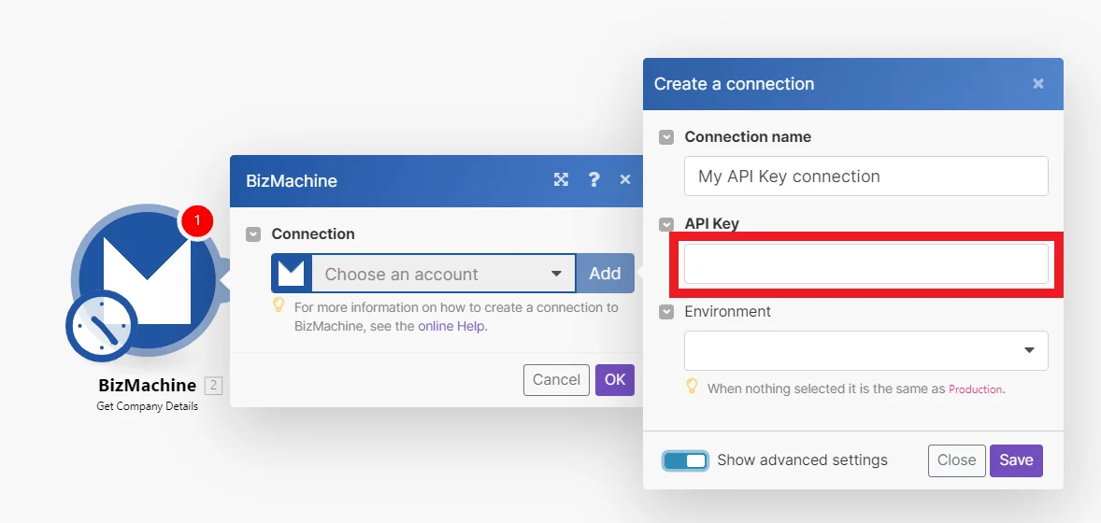Collapse the API Key field arrow
Viewport: 1101px width, 523px height.
tap(666, 225)
